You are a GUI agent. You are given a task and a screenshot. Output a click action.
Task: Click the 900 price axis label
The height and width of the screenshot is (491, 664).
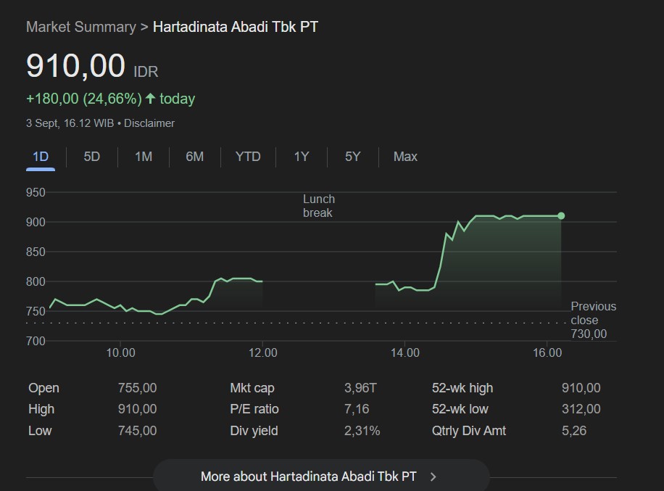36,223
